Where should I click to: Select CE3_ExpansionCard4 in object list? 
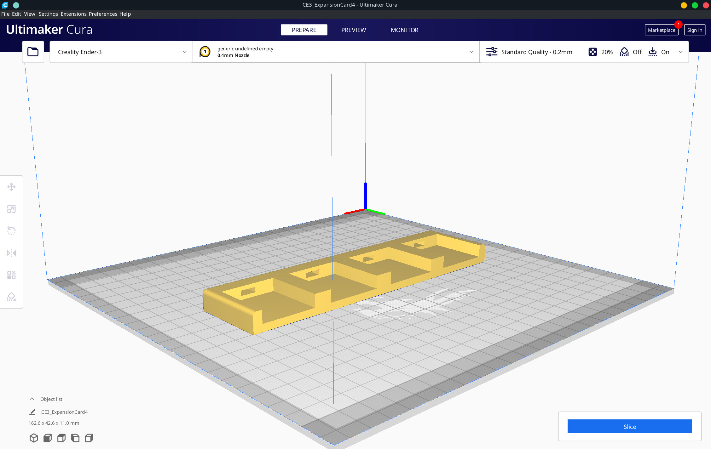(64, 412)
